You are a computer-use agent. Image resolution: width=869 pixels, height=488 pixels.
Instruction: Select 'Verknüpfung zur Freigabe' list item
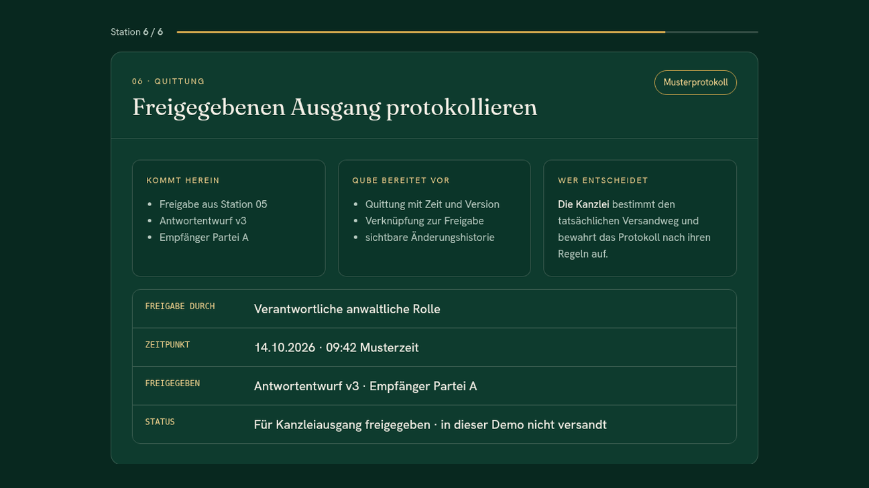(x=424, y=221)
